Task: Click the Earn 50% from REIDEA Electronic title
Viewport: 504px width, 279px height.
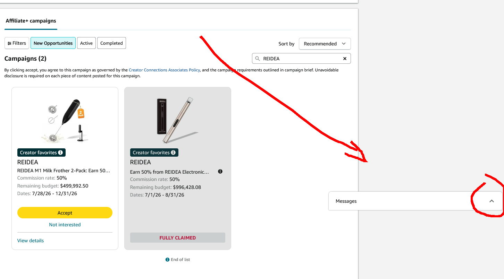Action: click(x=170, y=172)
